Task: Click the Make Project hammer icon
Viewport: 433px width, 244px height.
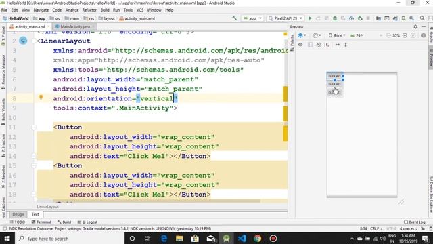Action: coord(235,18)
